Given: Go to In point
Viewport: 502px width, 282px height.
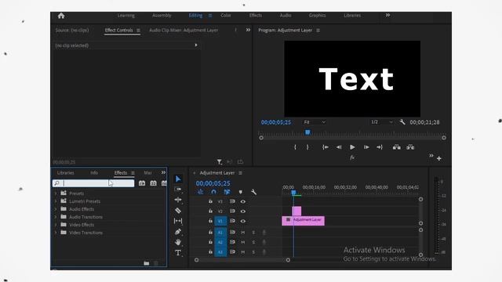Looking at the screenshot, I should point(326,147).
